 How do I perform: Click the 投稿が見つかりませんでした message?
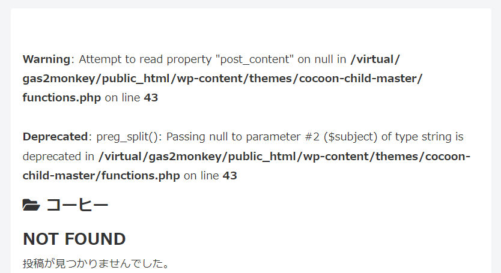coord(96,263)
